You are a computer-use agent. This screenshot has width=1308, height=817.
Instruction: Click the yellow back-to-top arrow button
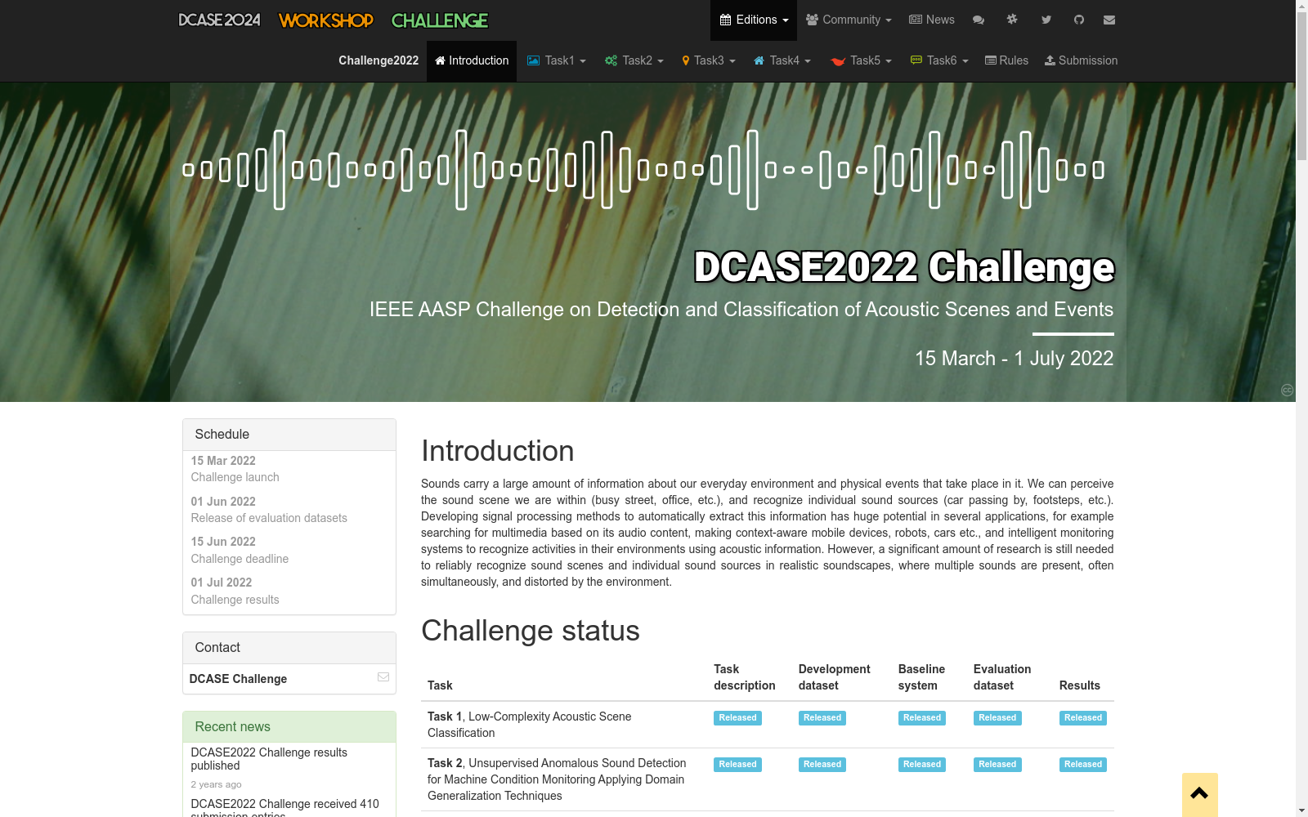1200,794
